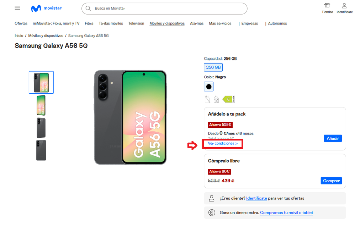
Task: Open the Móviles y dispositivos menu
Action: [x=167, y=23]
